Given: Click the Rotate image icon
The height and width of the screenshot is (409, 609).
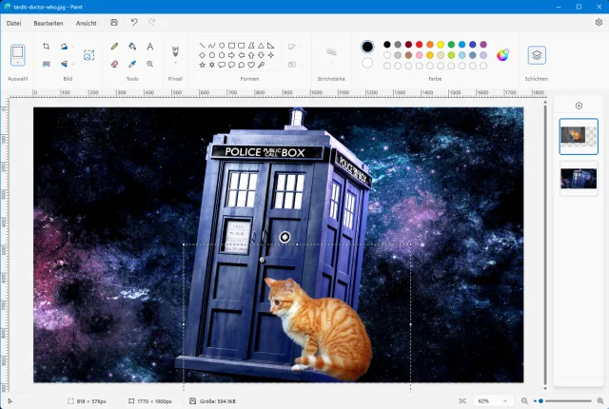Looking at the screenshot, I should point(64,47).
